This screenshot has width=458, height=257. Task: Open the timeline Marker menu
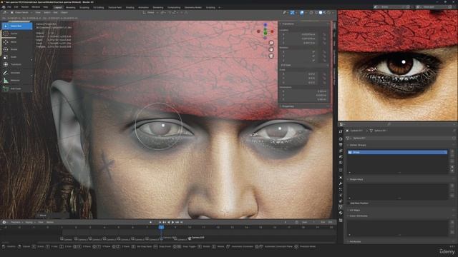tap(50, 222)
